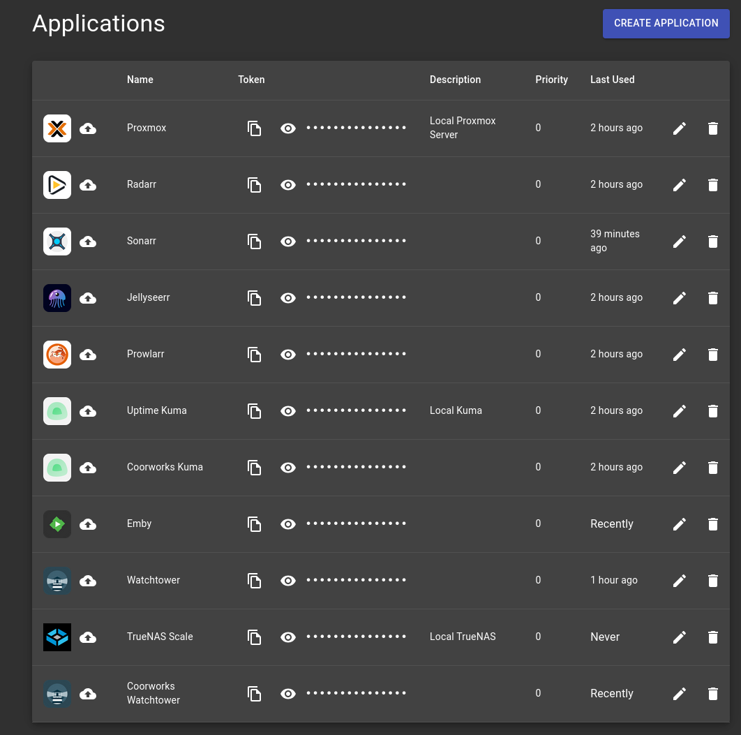Viewport: 741px width, 735px height.
Task: Upload an image for Sonarr
Action: pos(88,242)
